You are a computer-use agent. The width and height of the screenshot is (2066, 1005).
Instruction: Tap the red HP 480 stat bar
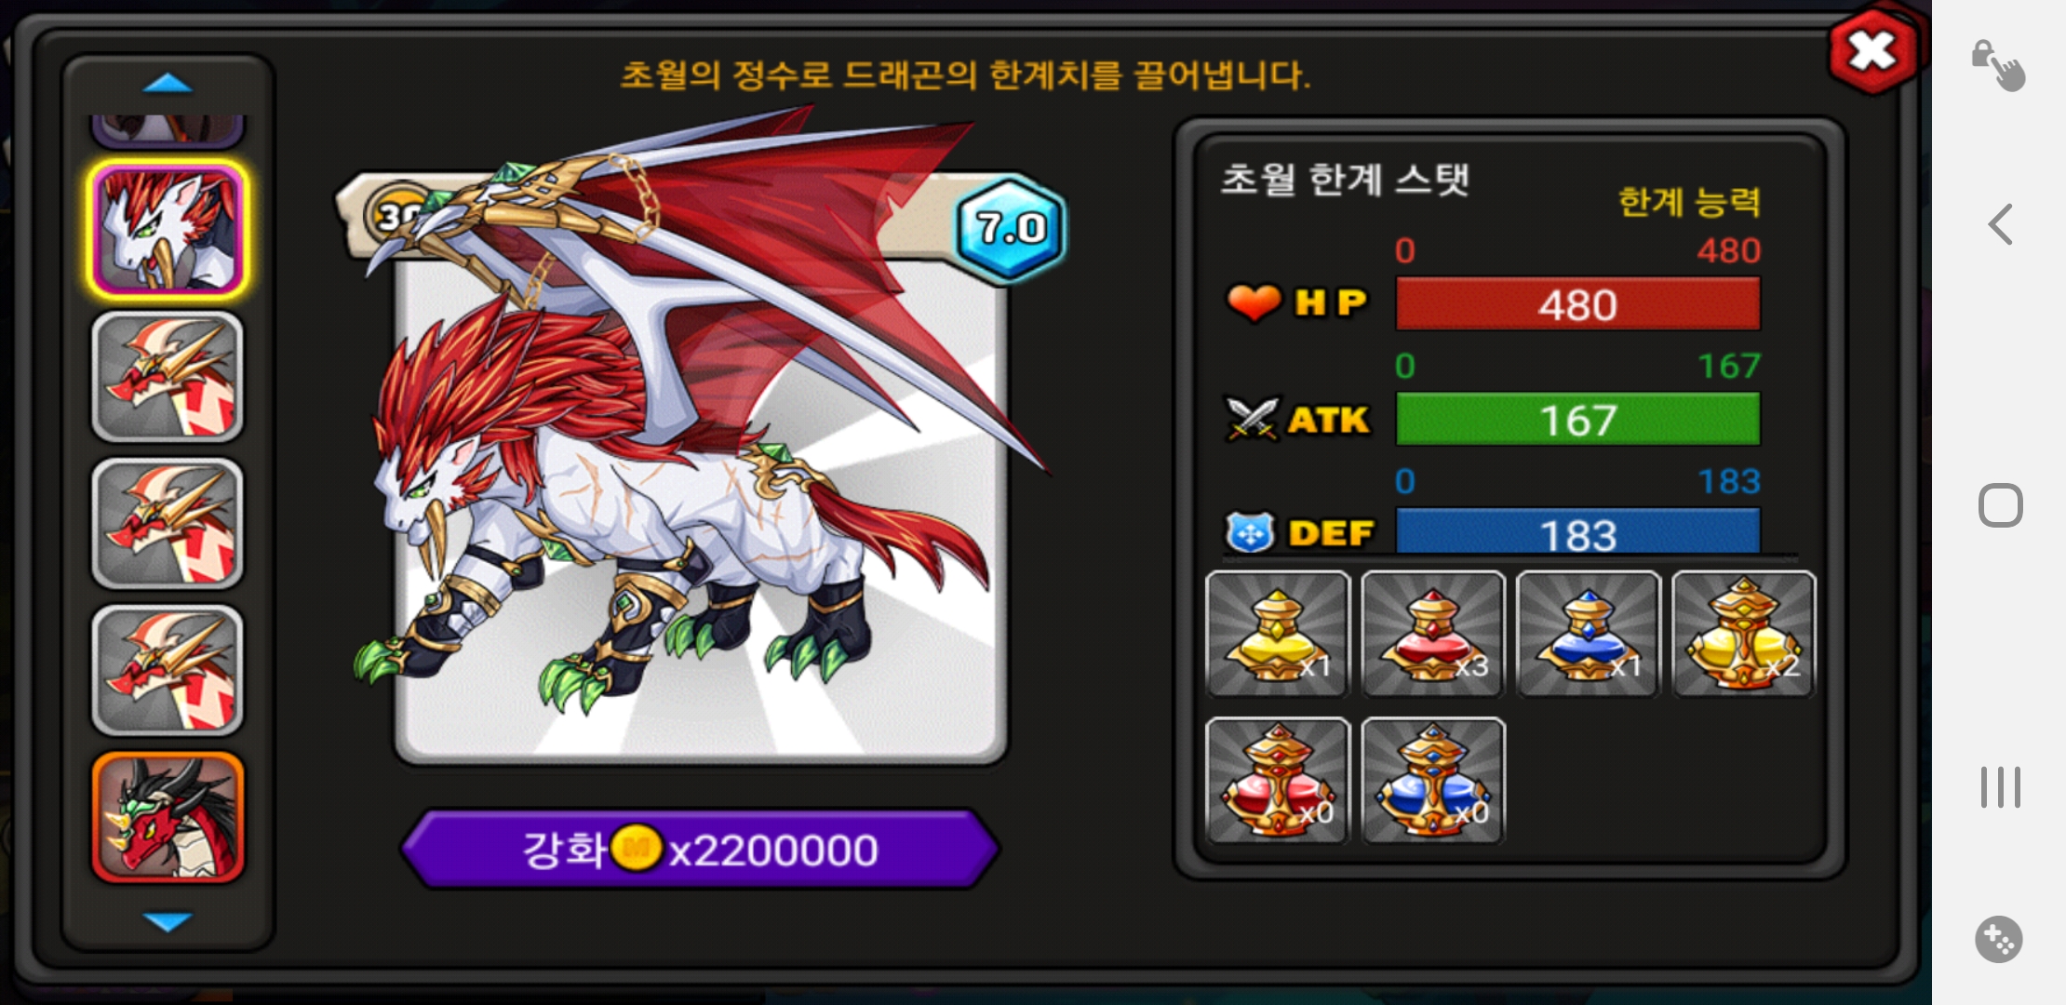[x=1578, y=304]
